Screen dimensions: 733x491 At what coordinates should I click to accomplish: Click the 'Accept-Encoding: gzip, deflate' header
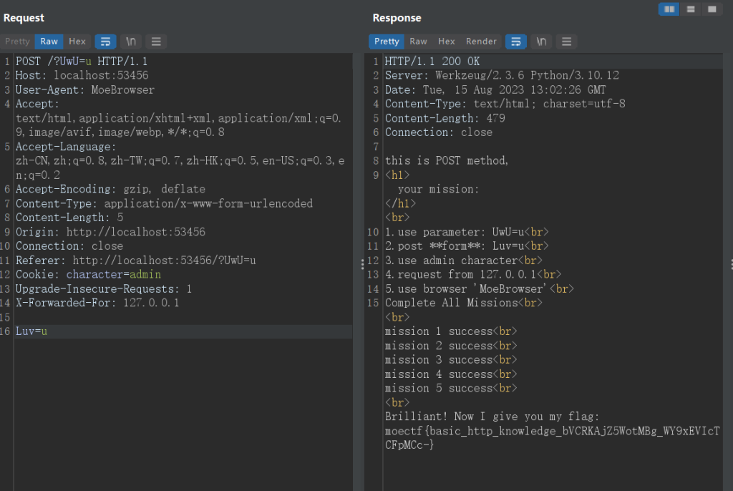[111, 189]
